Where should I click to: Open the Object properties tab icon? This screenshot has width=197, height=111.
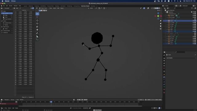pos(164,75)
